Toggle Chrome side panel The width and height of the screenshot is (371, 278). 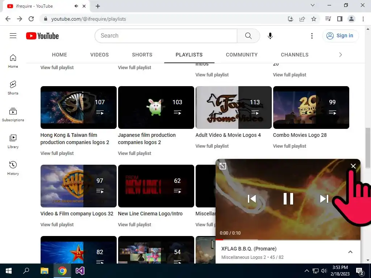pyautogui.click(x=340, y=19)
